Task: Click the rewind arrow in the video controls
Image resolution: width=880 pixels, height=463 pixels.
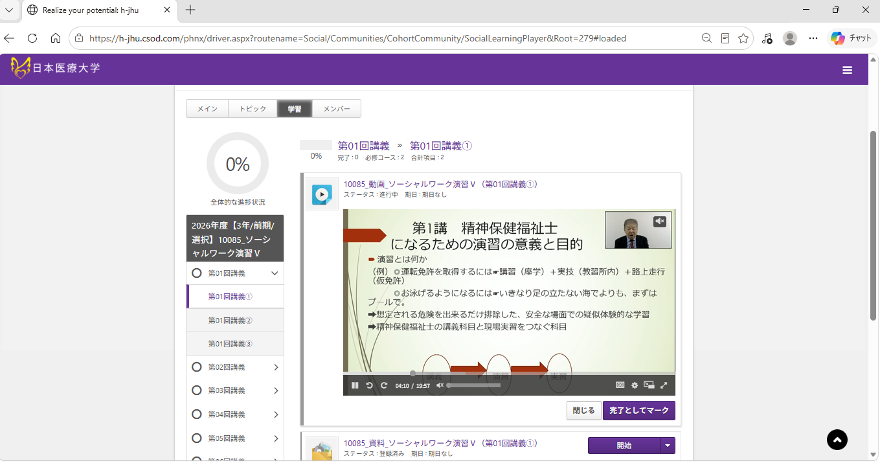Action: 370,385
